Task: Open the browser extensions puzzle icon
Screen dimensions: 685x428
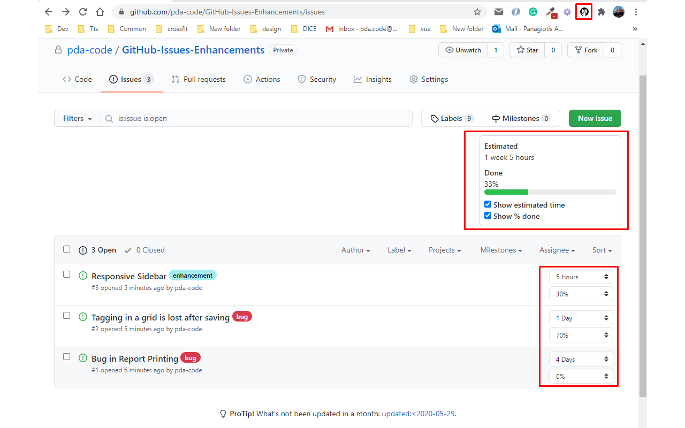Action: (x=601, y=12)
